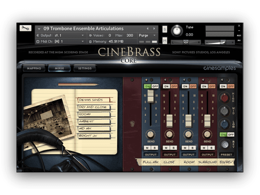Select the Mid Mix preset
The image size is (260, 195).
click(x=94, y=128)
